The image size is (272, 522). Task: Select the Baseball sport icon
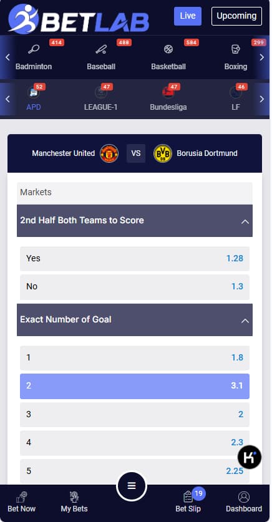[101, 49]
